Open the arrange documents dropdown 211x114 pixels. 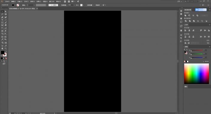point(73,1)
